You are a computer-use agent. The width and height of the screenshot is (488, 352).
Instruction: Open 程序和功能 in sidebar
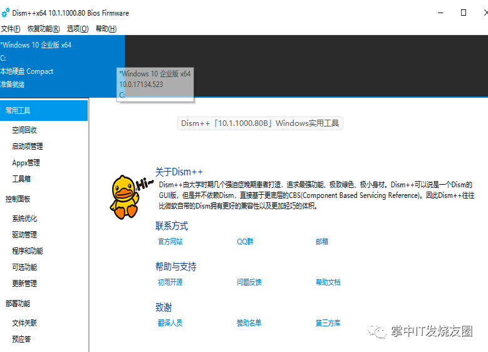[28, 251]
